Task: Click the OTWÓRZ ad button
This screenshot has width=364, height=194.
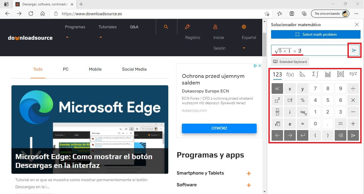Action: tap(219, 128)
